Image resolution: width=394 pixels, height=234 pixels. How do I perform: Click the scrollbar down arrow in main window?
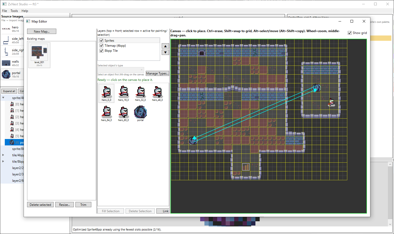(390, 224)
